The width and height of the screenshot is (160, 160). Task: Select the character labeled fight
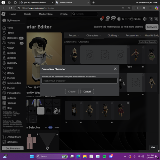coord(136,55)
